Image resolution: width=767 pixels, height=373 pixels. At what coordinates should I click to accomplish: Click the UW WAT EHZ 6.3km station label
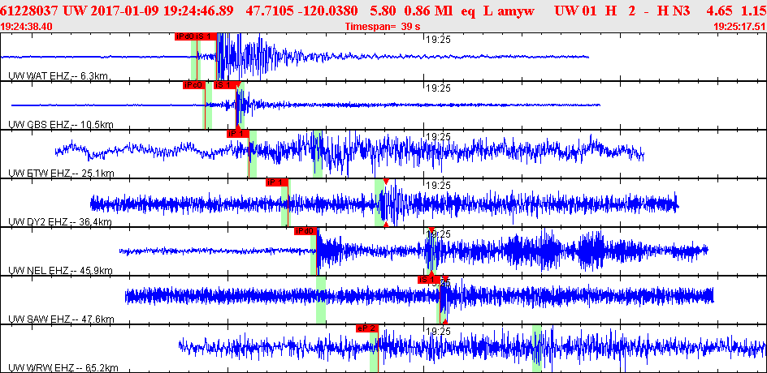[x=58, y=76]
